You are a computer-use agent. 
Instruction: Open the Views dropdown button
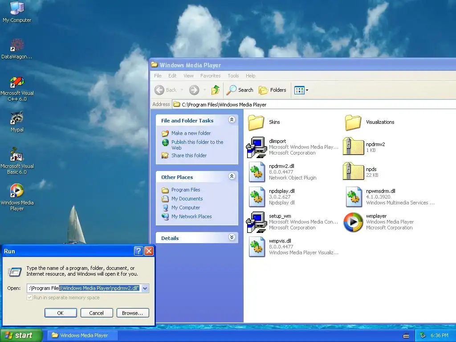[301, 90]
